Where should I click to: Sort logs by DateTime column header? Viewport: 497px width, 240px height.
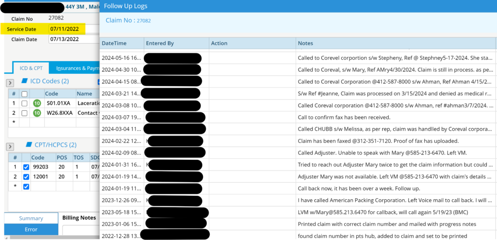point(114,43)
